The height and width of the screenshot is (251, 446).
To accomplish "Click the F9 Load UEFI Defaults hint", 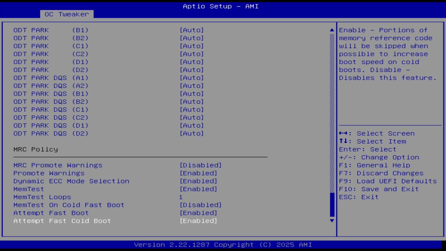I will pos(387,181).
